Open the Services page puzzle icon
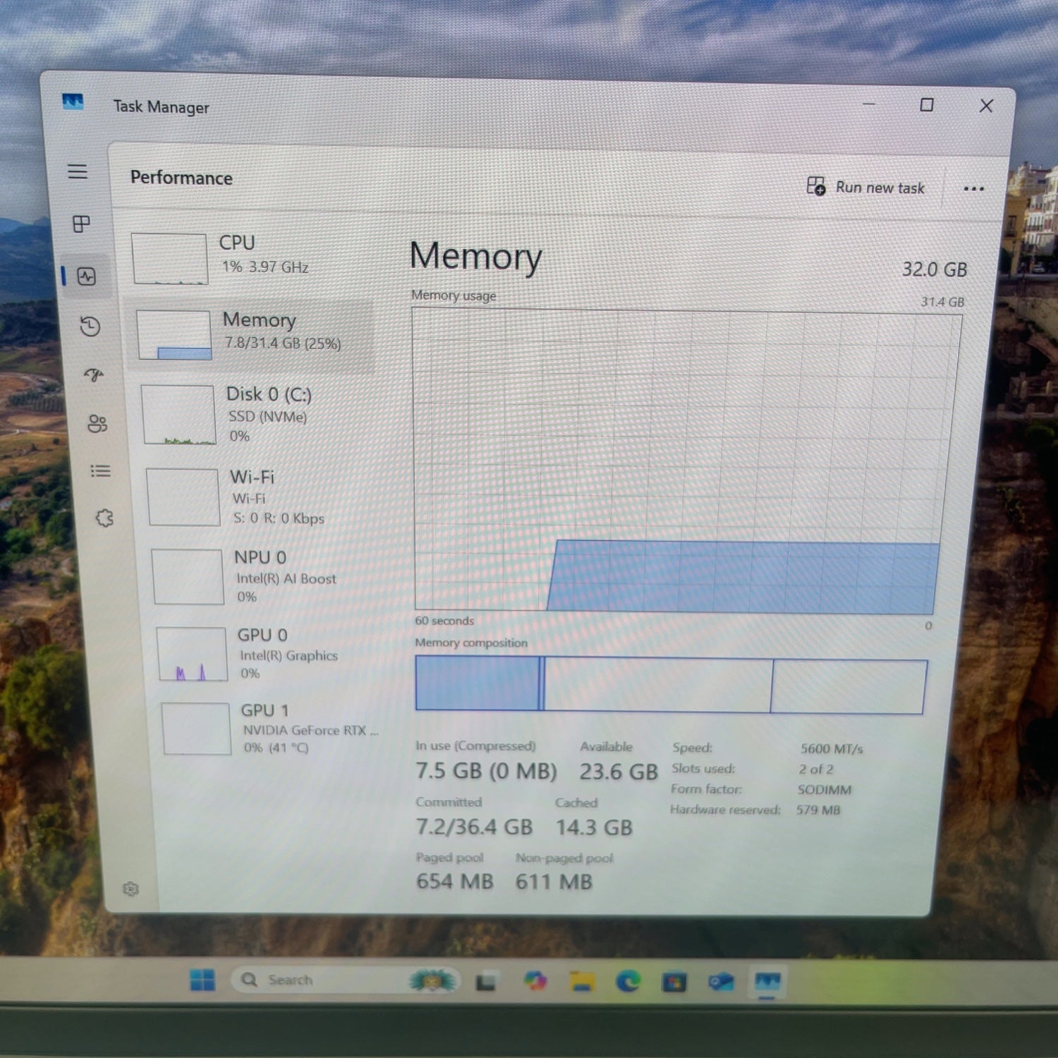 (104, 518)
